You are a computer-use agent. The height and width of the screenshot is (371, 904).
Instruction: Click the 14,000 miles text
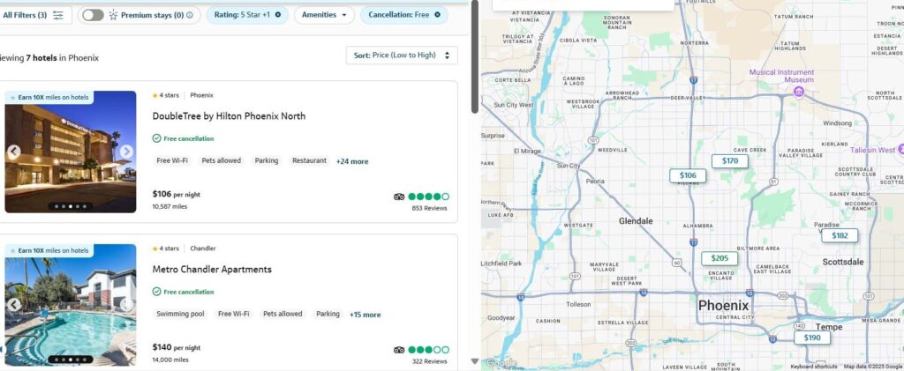[170, 360]
